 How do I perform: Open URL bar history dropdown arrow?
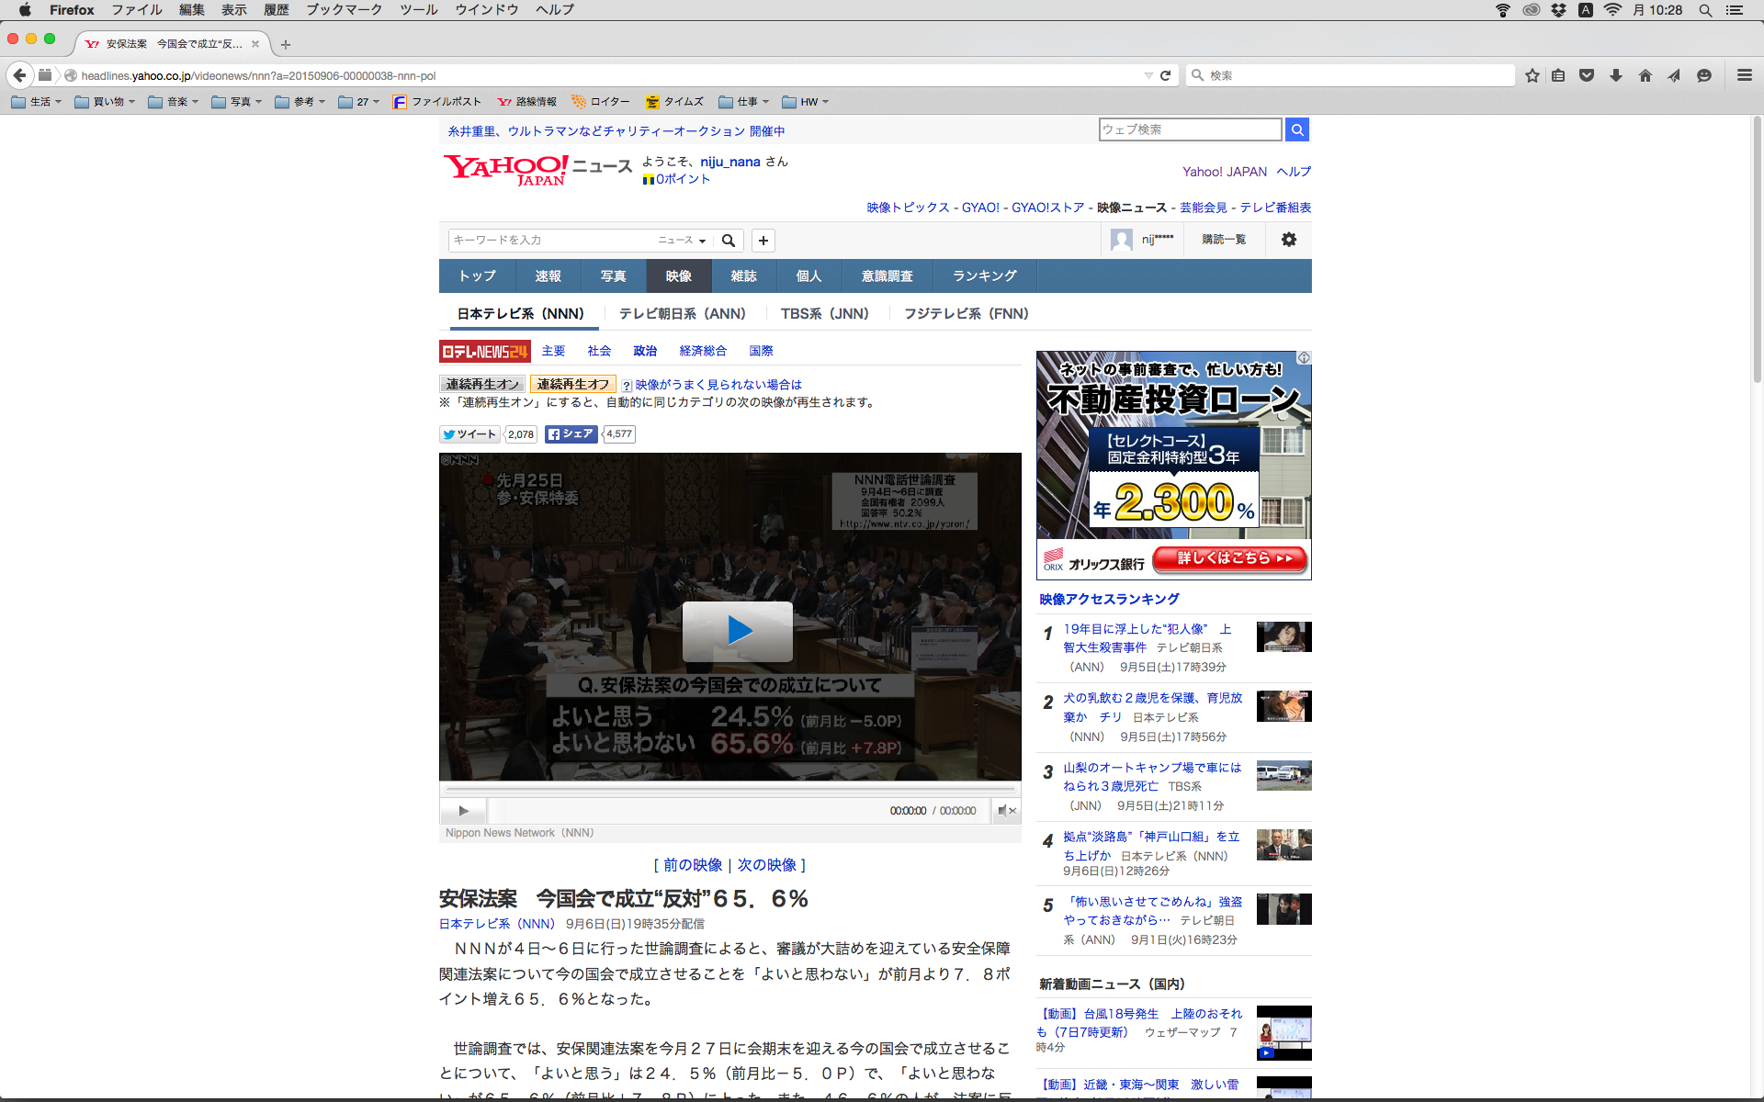(x=1148, y=75)
